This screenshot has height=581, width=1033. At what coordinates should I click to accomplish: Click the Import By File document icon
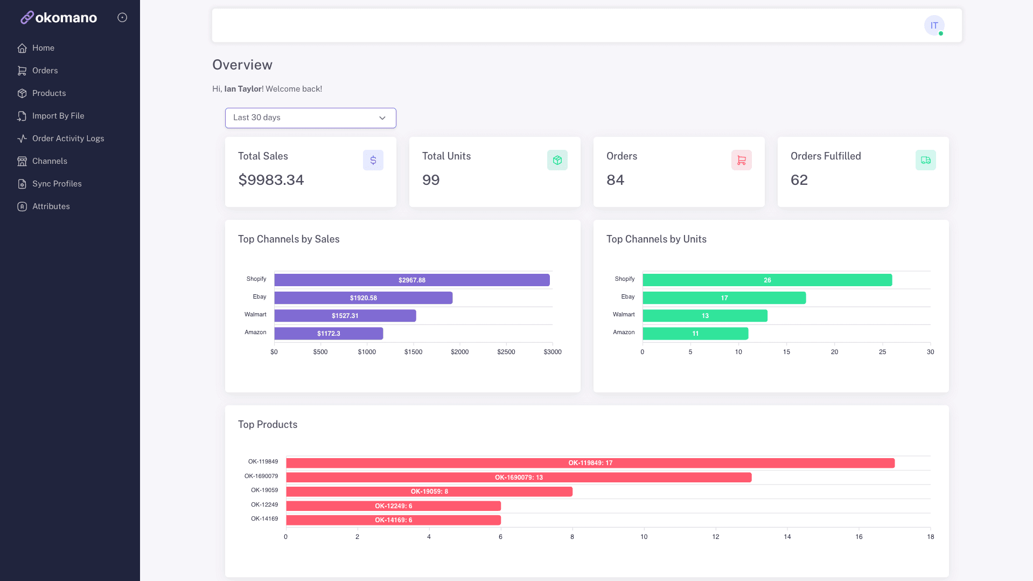click(x=22, y=116)
